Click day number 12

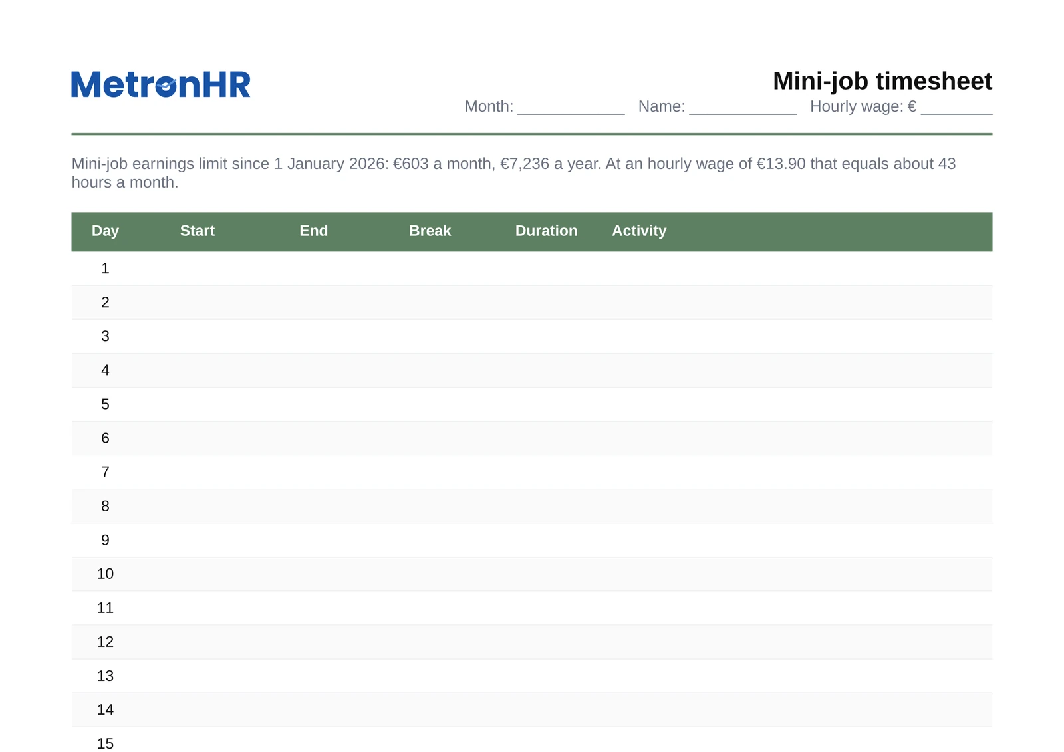(105, 642)
